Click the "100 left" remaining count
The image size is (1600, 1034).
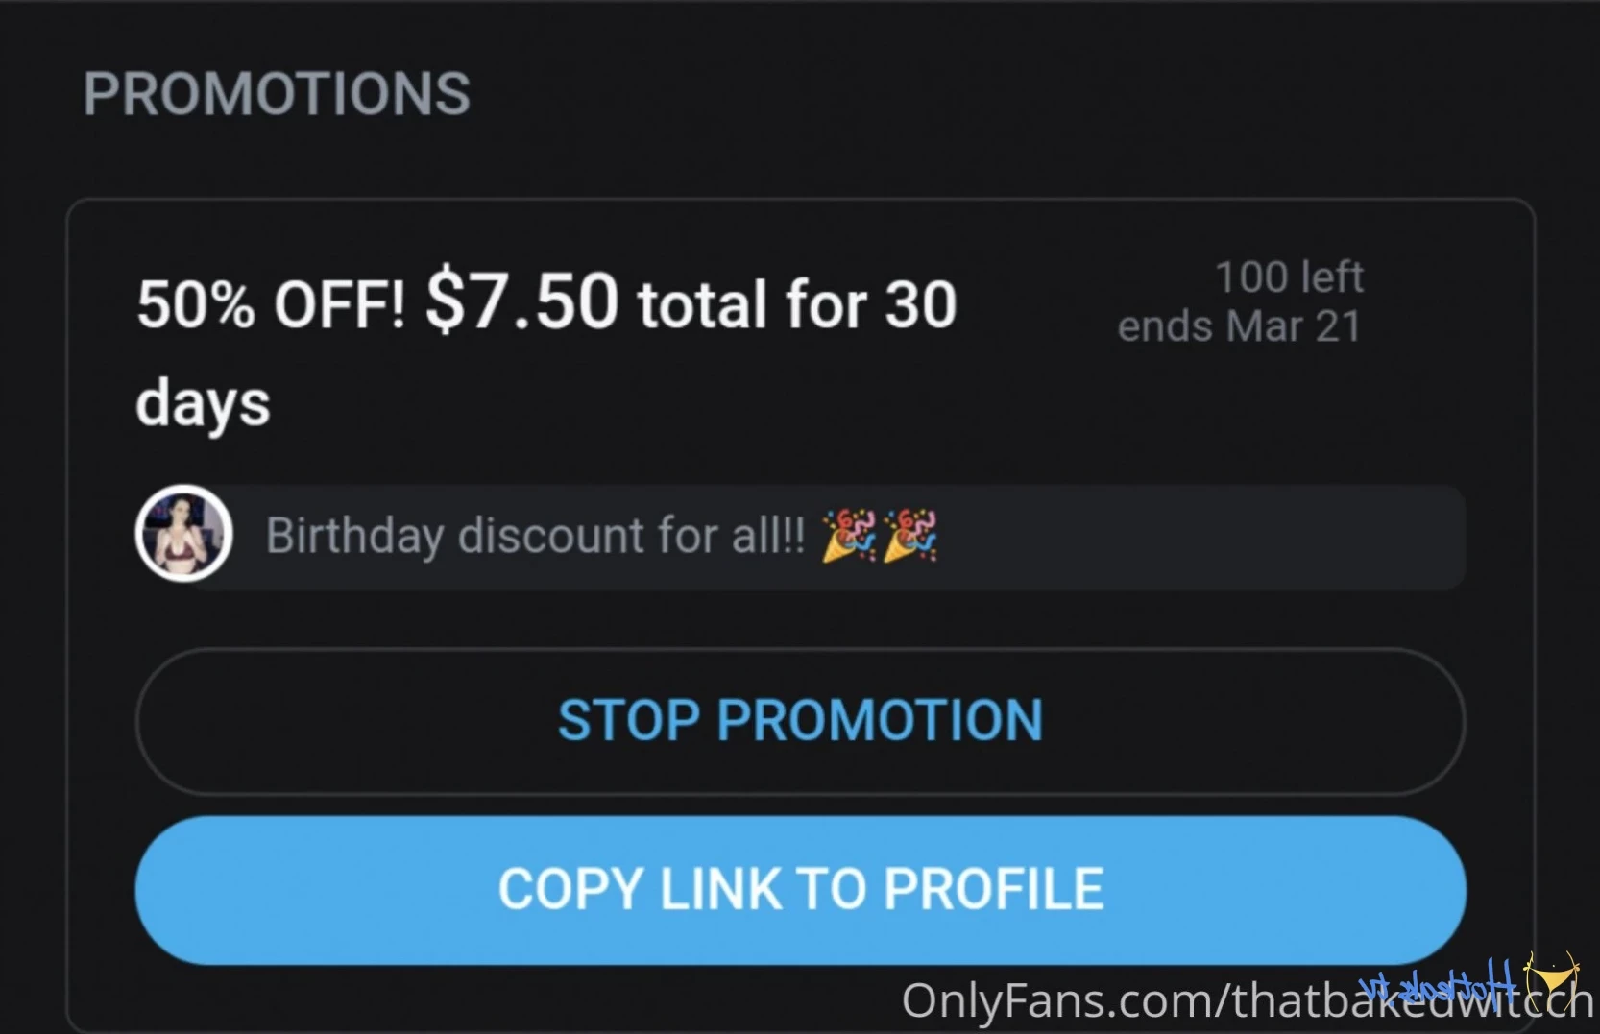[1289, 277]
